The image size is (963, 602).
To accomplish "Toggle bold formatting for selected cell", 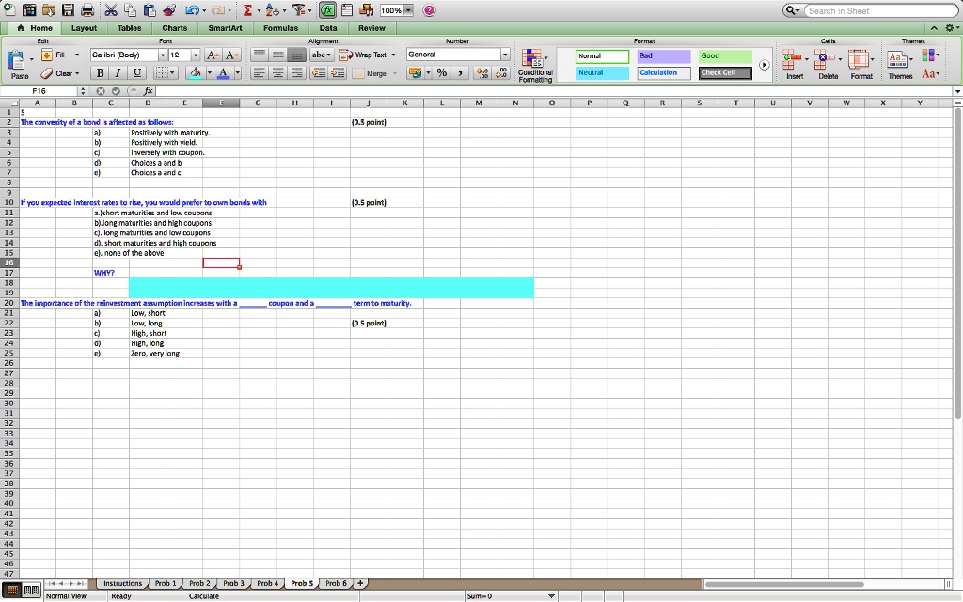I will tap(100, 72).
